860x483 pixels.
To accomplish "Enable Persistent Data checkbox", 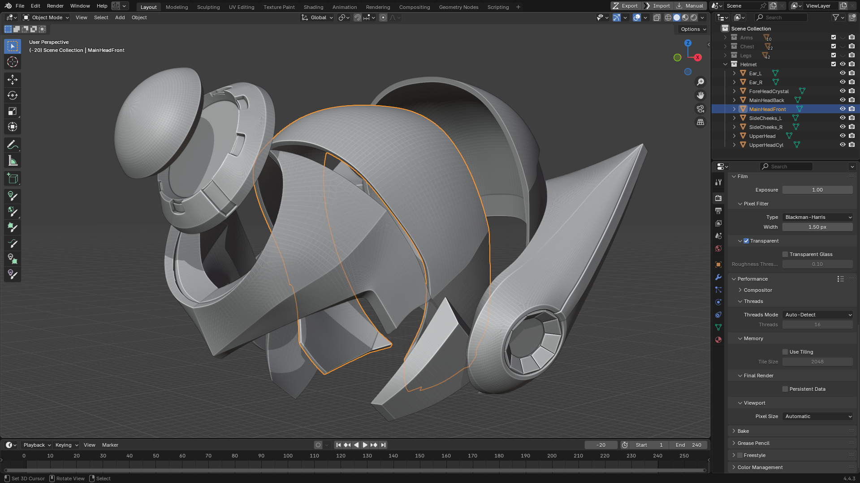I will point(785,389).
